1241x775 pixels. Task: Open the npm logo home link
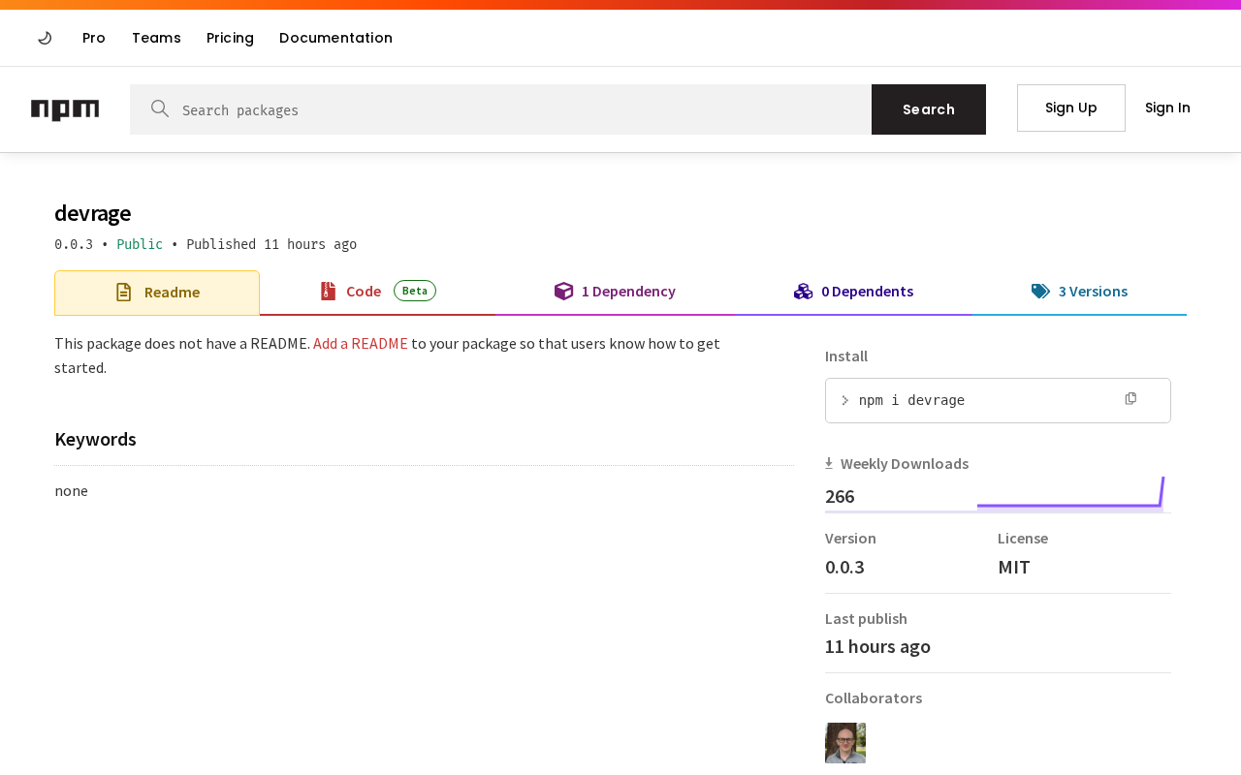65,109
